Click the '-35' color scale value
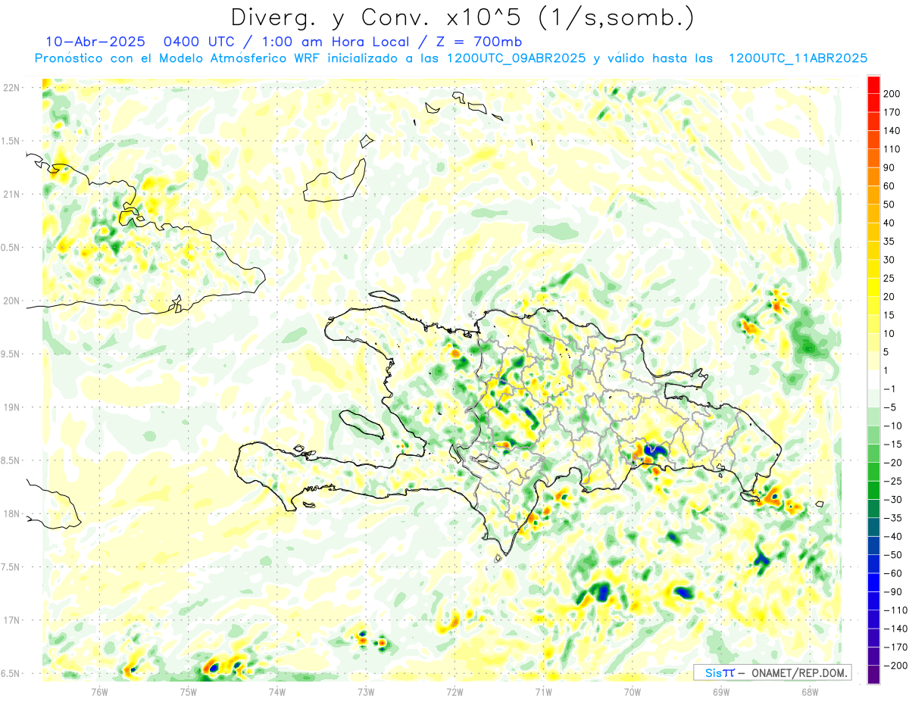Viewport: 909px width, 702px height. pyautogui.click(x=894, y=518)
